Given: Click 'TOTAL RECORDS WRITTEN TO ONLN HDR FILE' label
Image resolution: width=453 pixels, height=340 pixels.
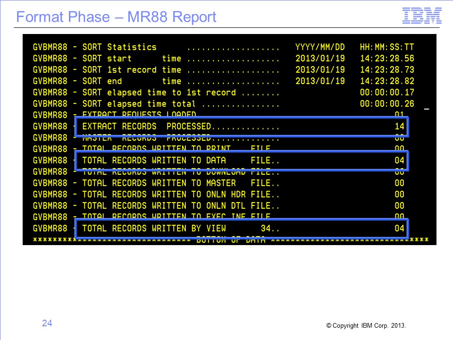Looking at the screenshot, I should [176, 194].
